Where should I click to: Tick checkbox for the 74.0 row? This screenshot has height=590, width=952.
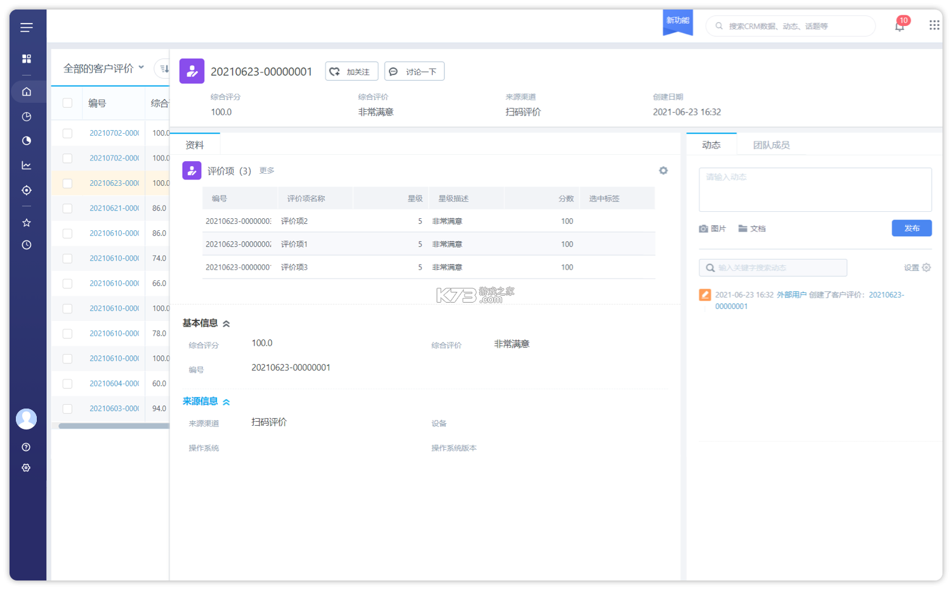67,258
